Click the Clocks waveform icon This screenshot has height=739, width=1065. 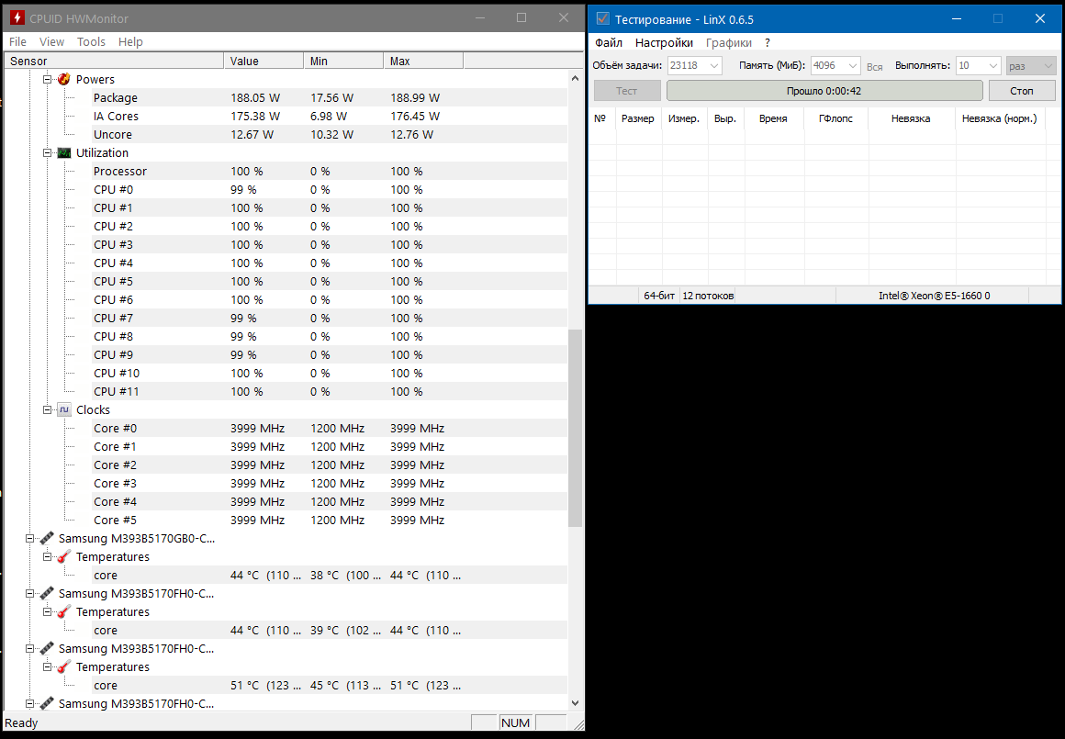[x=64, y=409]
